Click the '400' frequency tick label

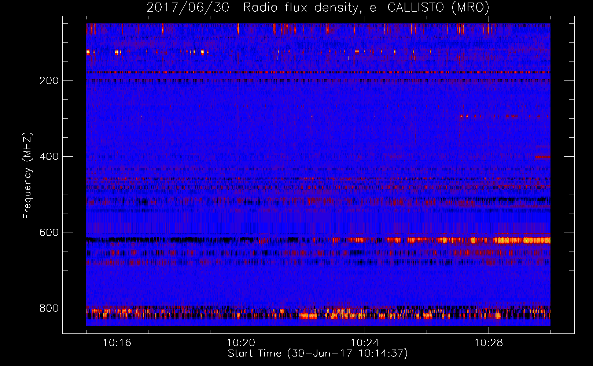point(49,157)
